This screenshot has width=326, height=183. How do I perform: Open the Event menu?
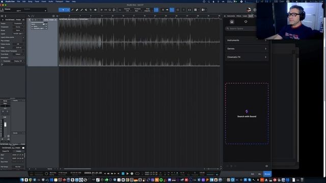44,2
